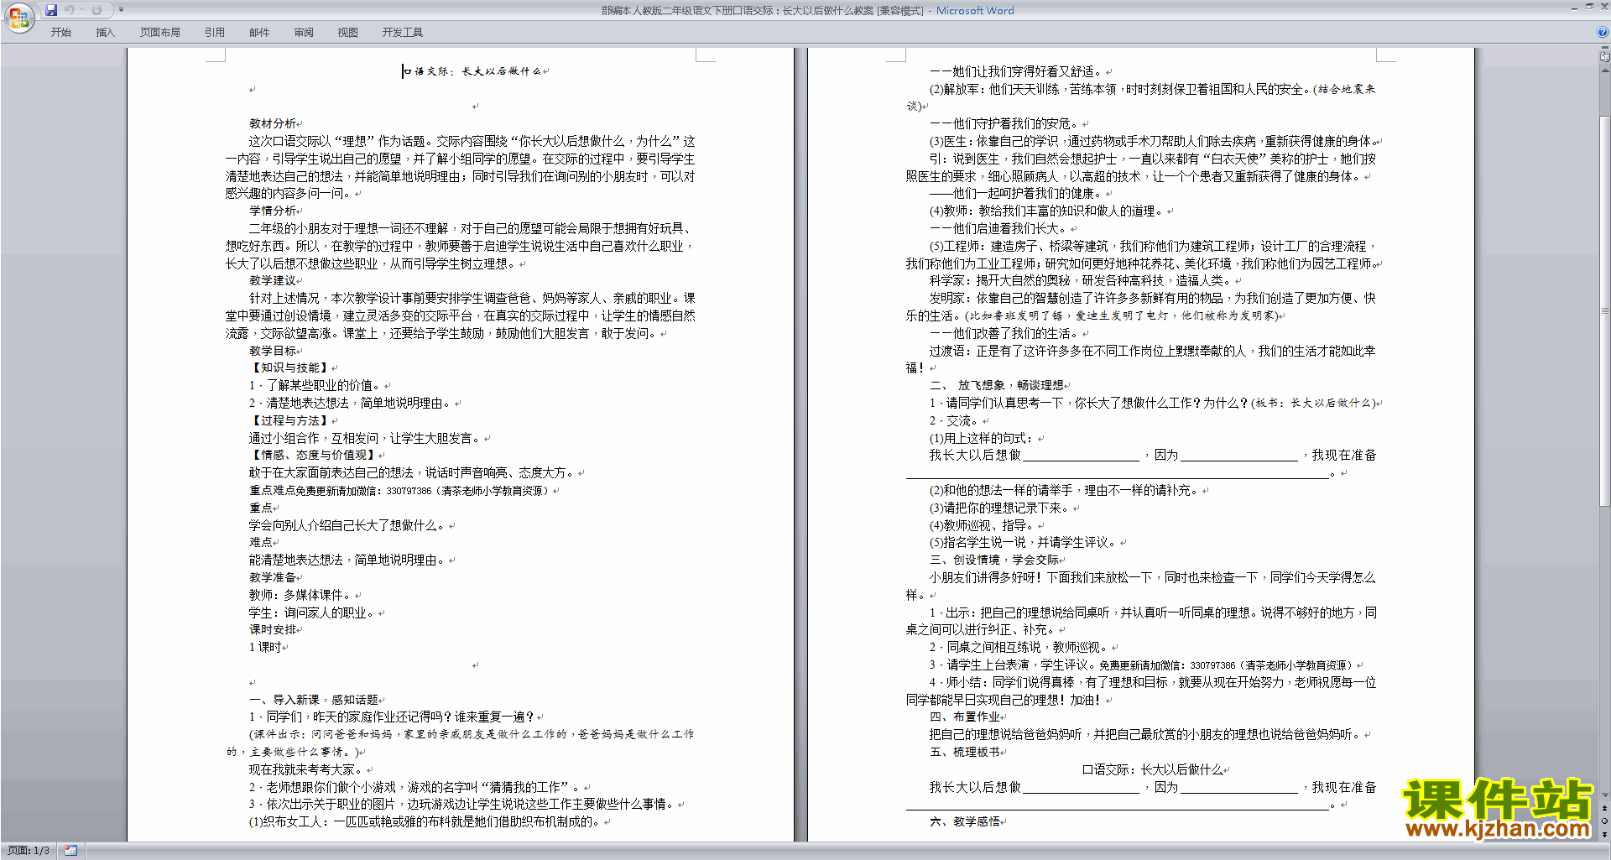This screenshot has height=860, width=1611.
Task: Click the heading 五、梳理板书
Action: pyautogui.click(x=964, y=752)
